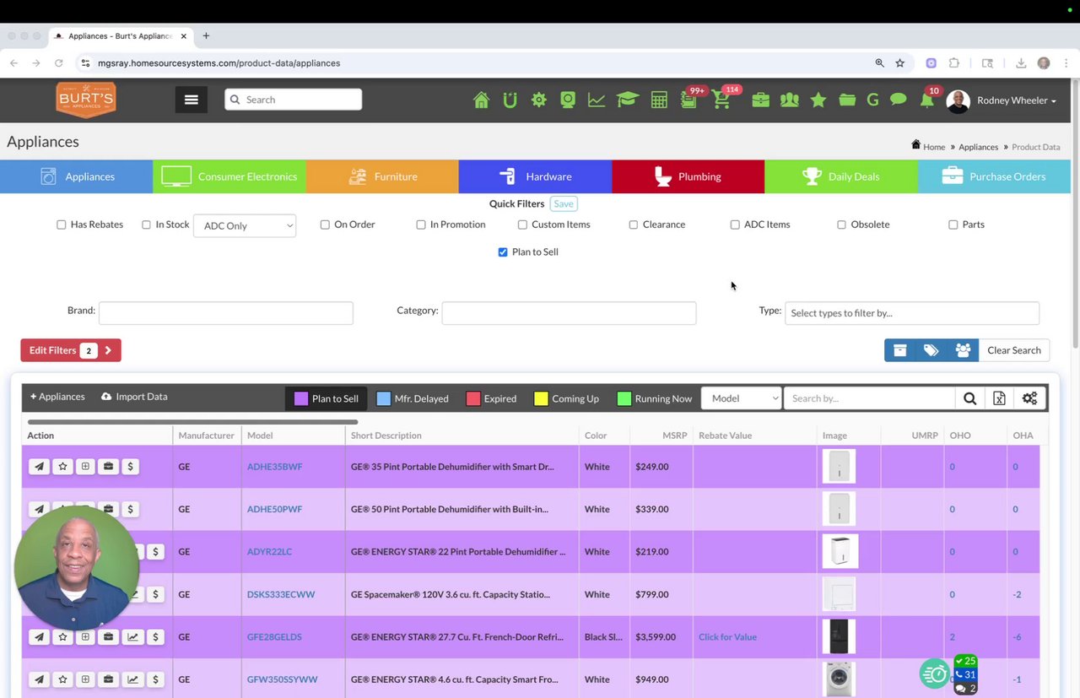Uncheck the Plan to Sell filter

[x=503, y=252]
